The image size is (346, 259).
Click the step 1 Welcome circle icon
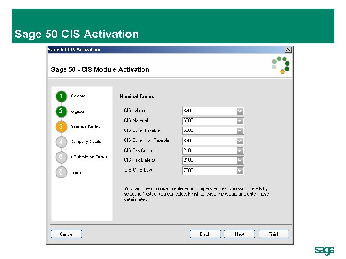(61, 96)
